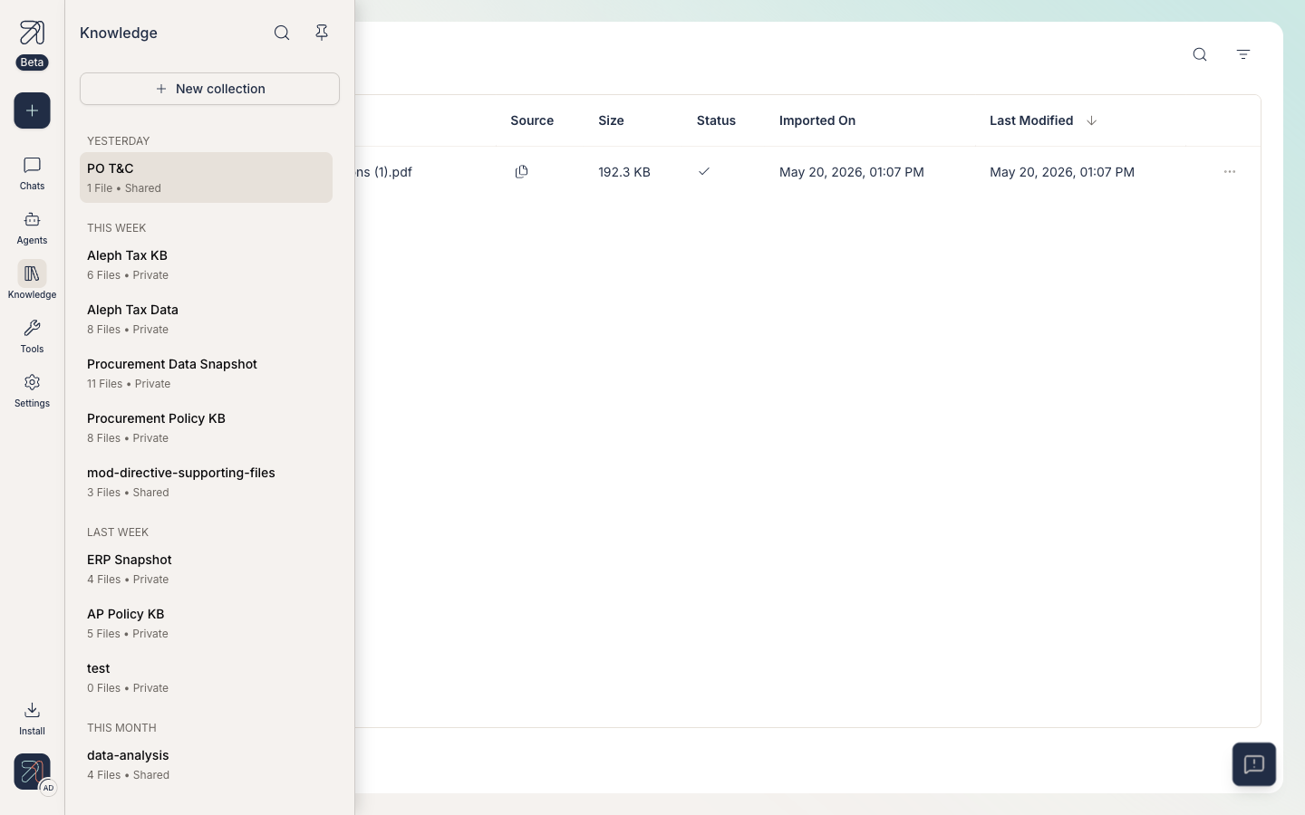Screen dimensions: 1305x815
Task: Pin the Knowledge panel
Action: tap(322, 33)
